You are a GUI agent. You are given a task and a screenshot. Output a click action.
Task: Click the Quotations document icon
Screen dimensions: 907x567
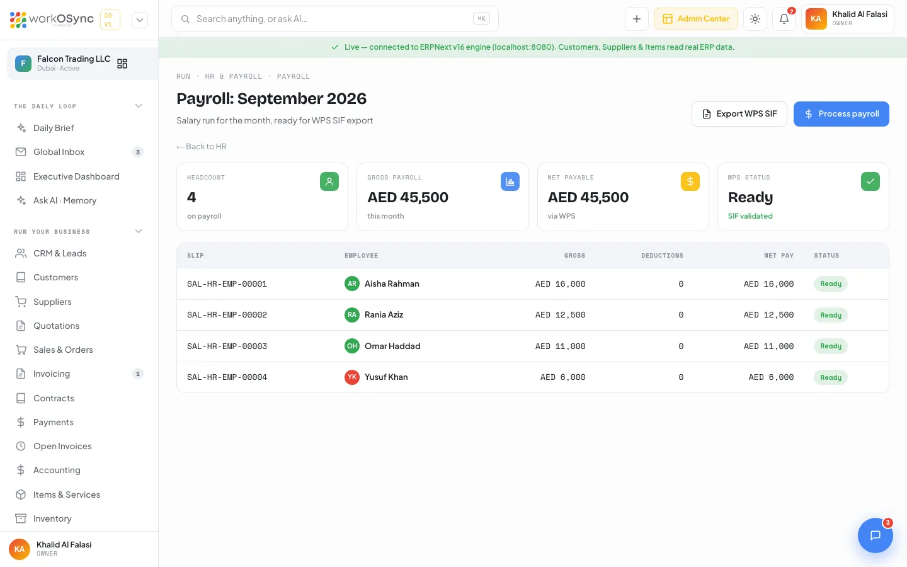click(21, 326)
